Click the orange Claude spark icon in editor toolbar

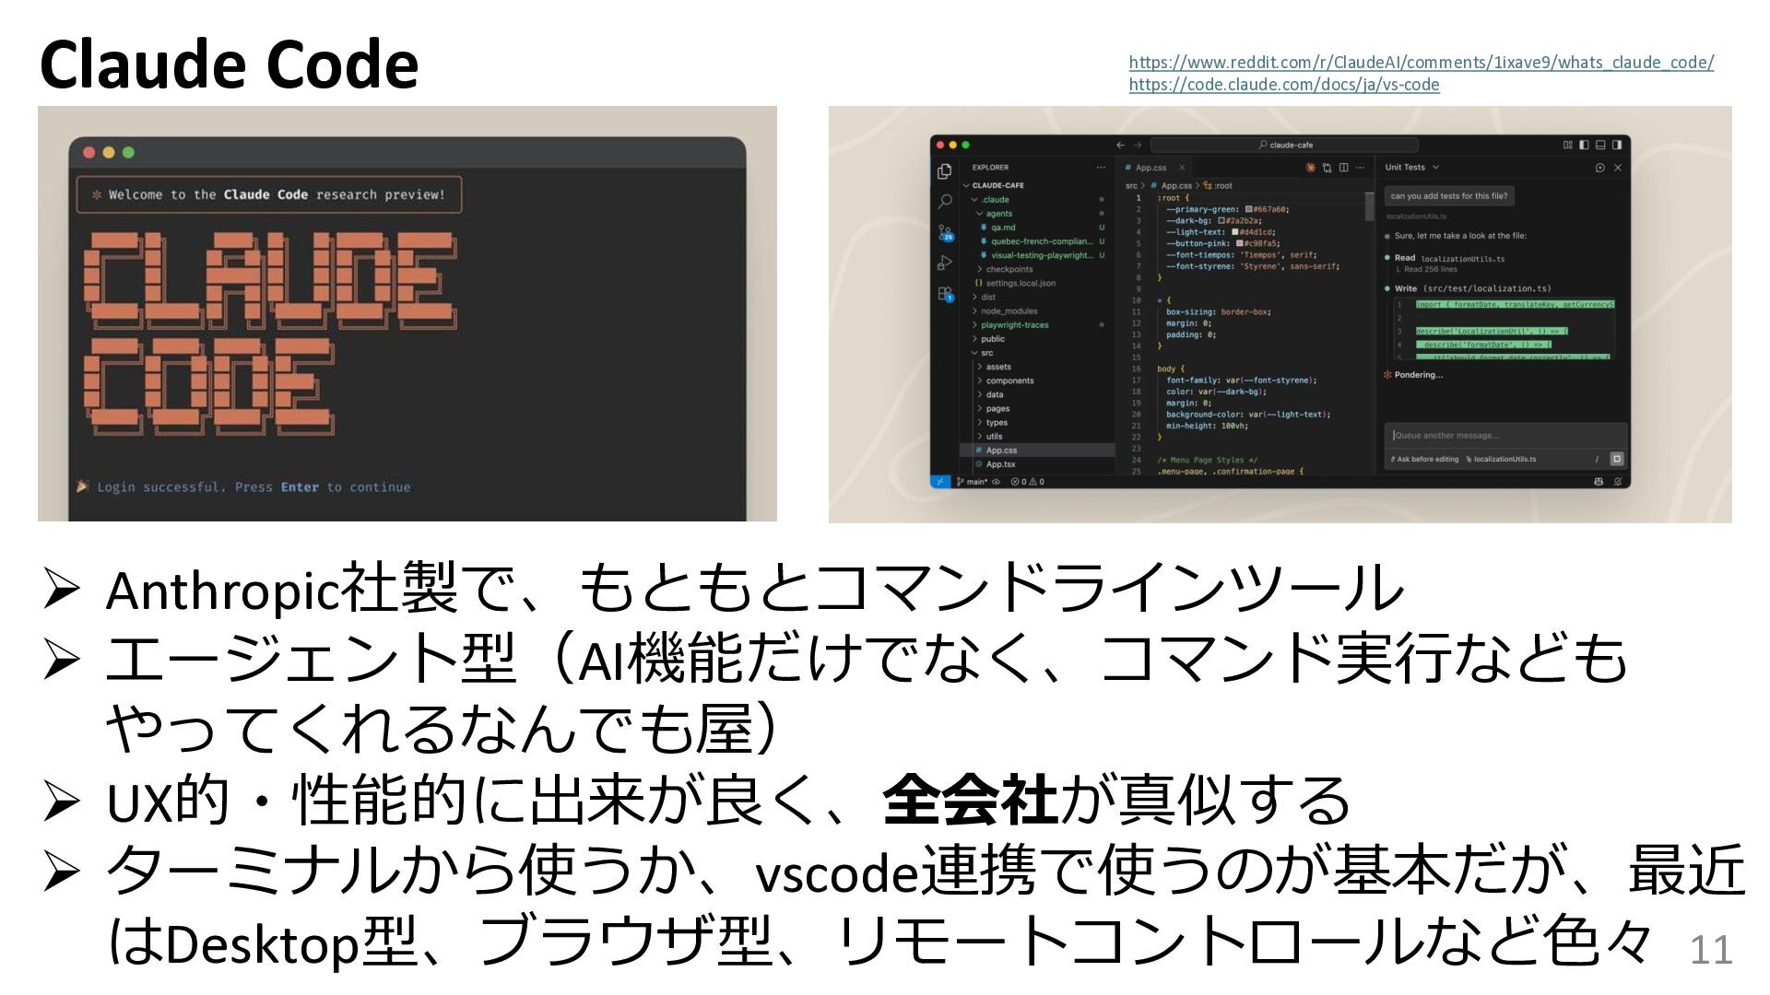1310,168
